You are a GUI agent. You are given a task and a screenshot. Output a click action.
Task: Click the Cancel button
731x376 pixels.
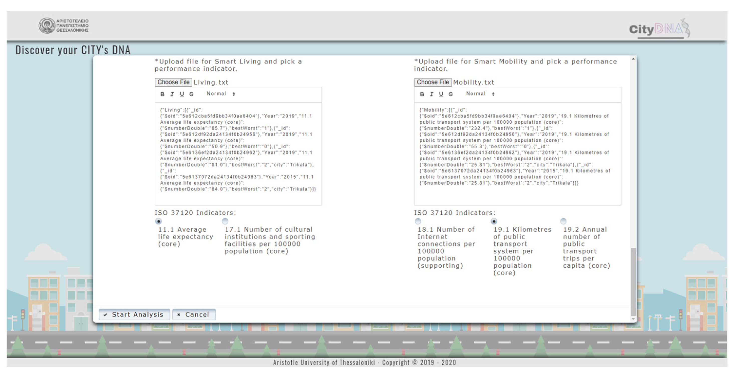194,314
